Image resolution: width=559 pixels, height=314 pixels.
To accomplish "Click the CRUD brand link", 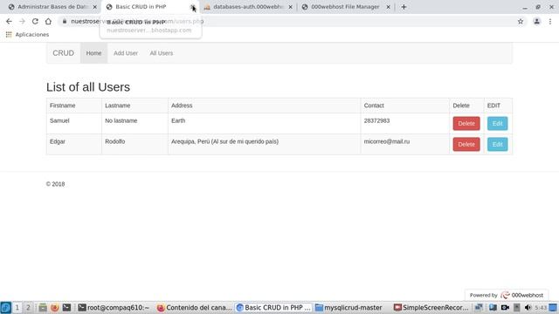I will [64, 53].
